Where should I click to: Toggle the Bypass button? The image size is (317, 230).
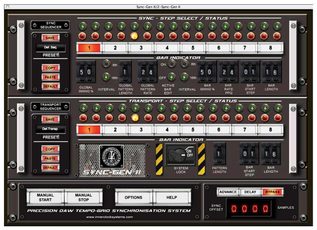pos(272,192)
